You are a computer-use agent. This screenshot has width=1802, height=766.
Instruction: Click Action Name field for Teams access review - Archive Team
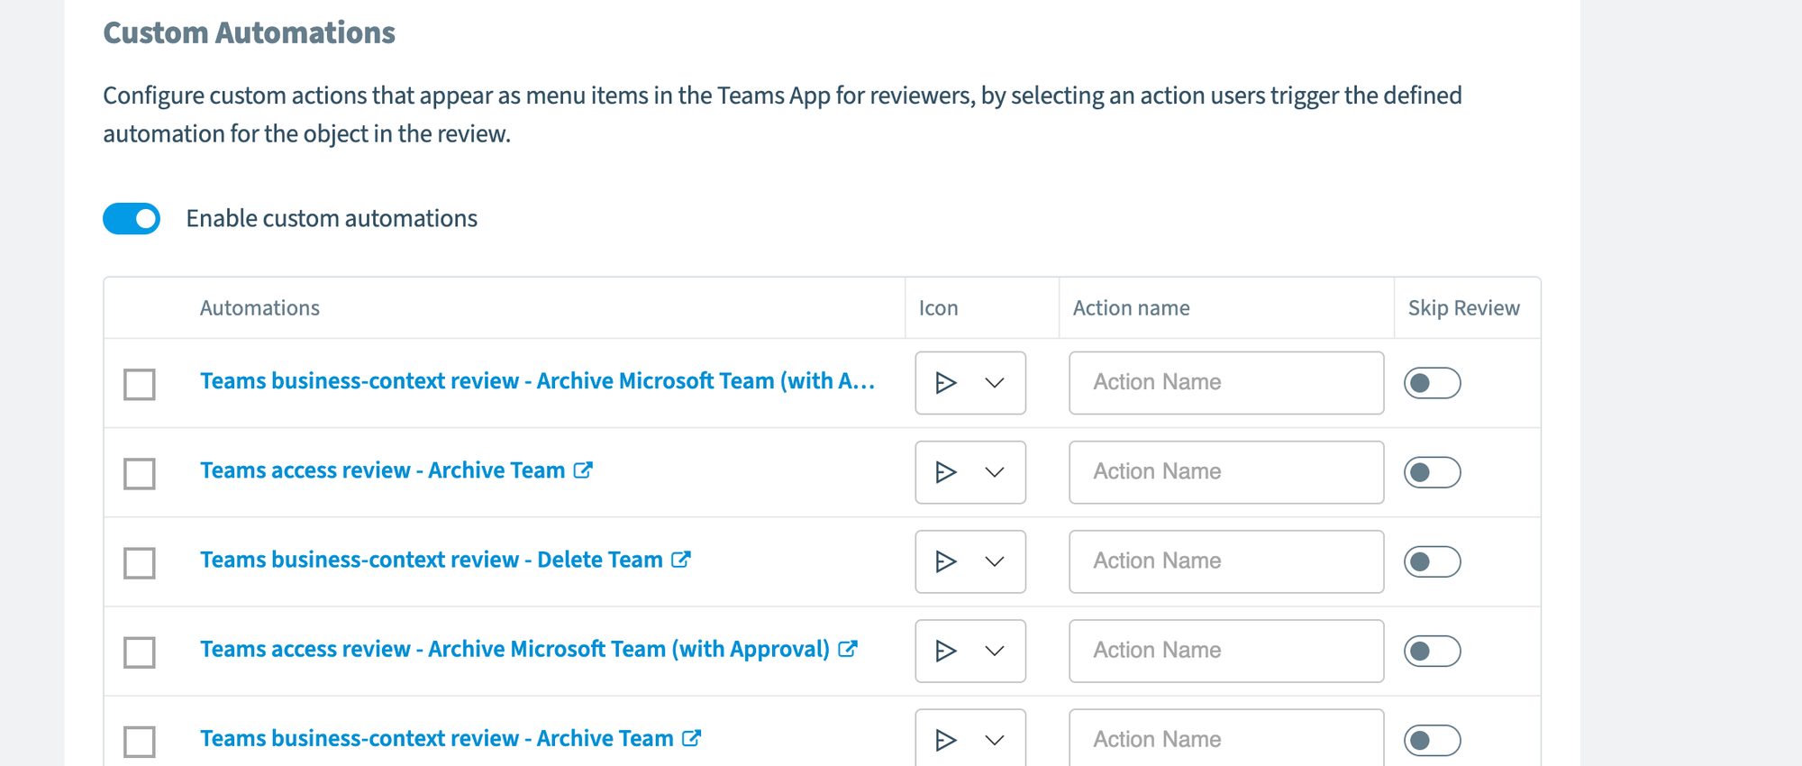point(1226,472)
